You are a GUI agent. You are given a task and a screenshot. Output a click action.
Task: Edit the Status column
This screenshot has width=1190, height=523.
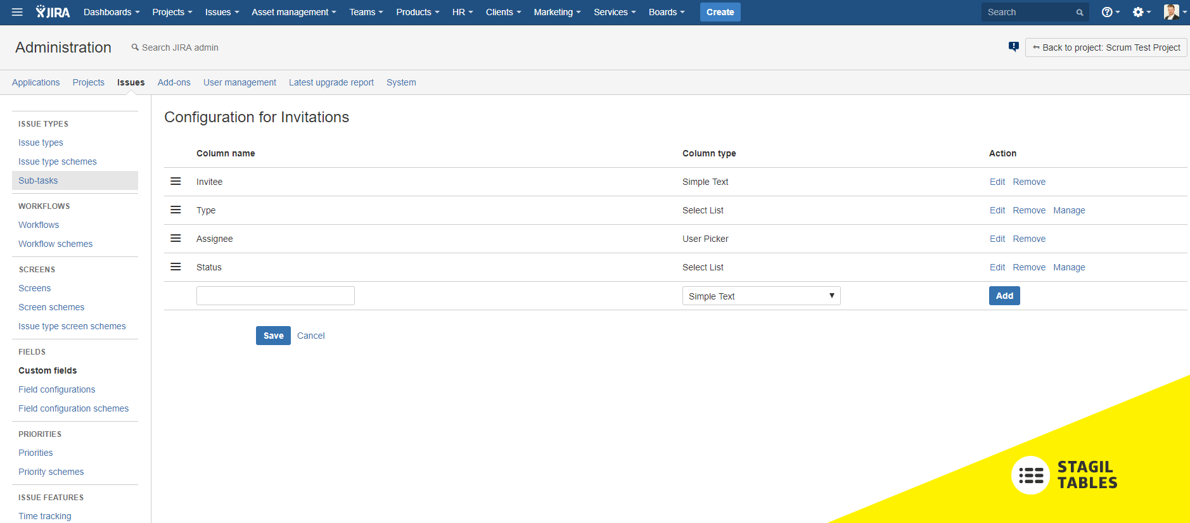997,267
